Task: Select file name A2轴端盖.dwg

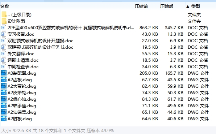Action: click(x=22, y=112)
